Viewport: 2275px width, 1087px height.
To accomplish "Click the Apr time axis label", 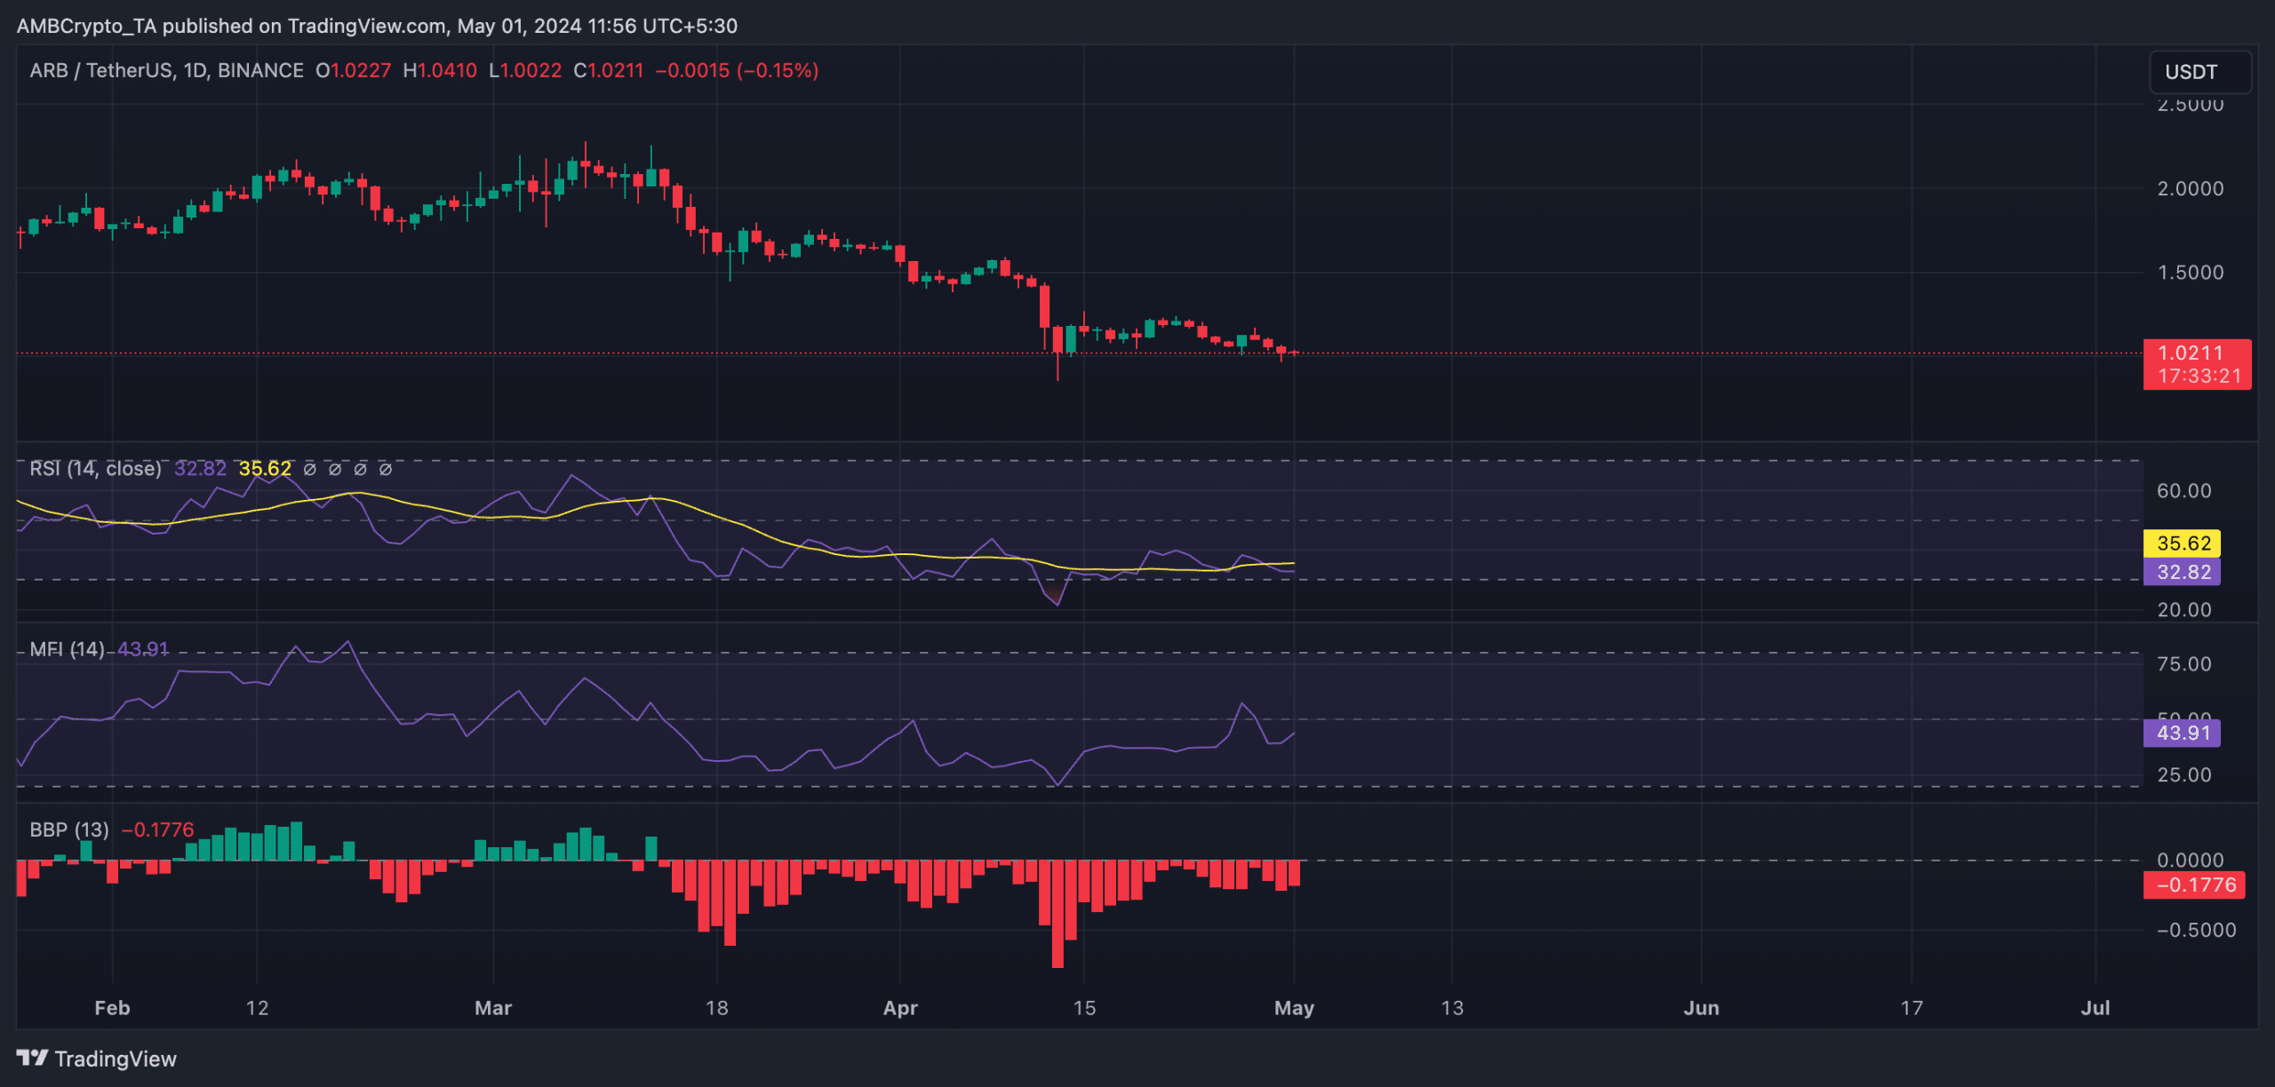I will (x=900, y=1008).
